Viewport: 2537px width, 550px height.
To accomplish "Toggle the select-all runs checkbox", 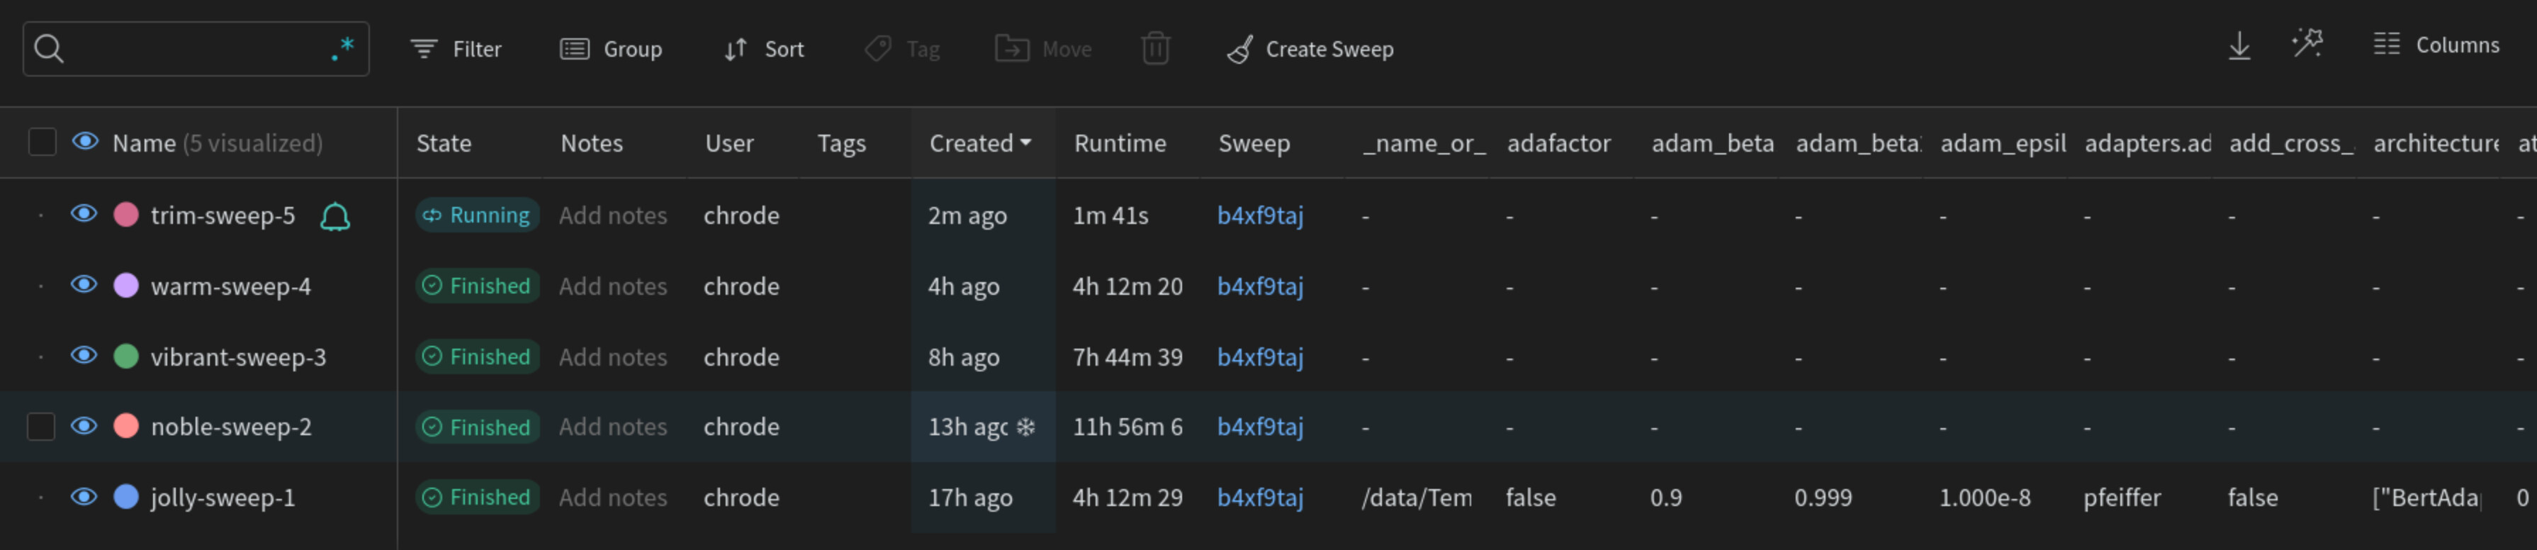I will coord(43,142).
